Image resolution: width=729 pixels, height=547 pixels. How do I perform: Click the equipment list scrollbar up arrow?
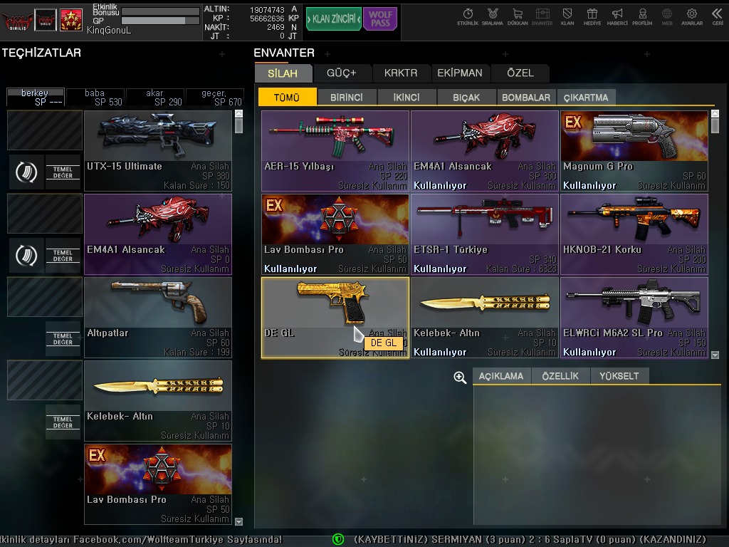tap(239, 113)
